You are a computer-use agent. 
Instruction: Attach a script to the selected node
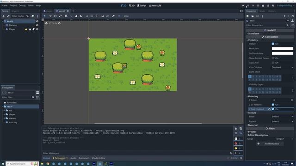[33, 16]
